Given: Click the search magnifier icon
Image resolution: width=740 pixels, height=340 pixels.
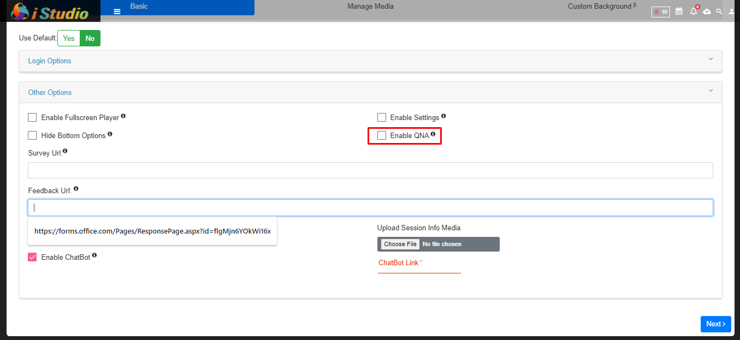Looking at the screenshot, I should (719, 11).
